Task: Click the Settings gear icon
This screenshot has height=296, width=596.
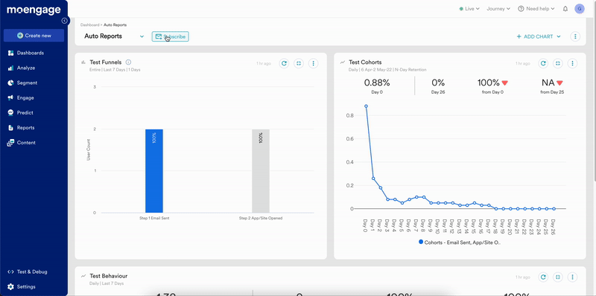Action: click(x=10, y=287)
